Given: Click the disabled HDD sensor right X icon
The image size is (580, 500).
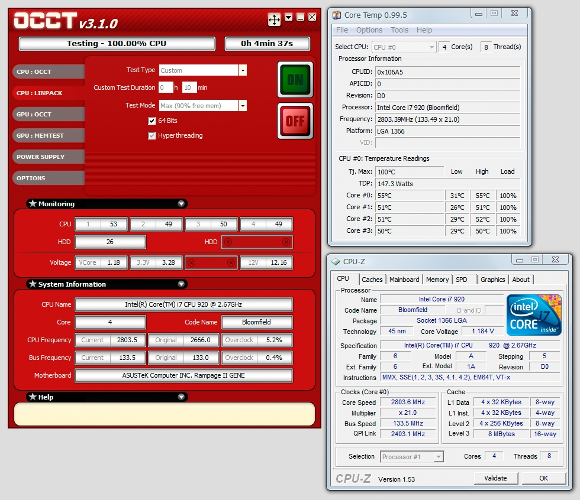Looking at the screenshot, I should (x=286, y=242).
